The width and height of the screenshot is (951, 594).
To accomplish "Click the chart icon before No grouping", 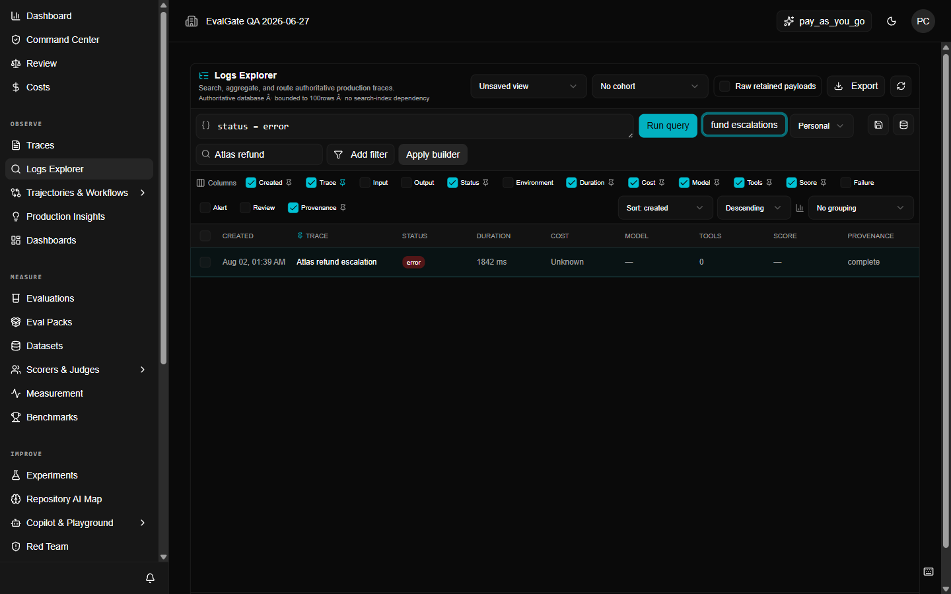I will coord(800,208).
